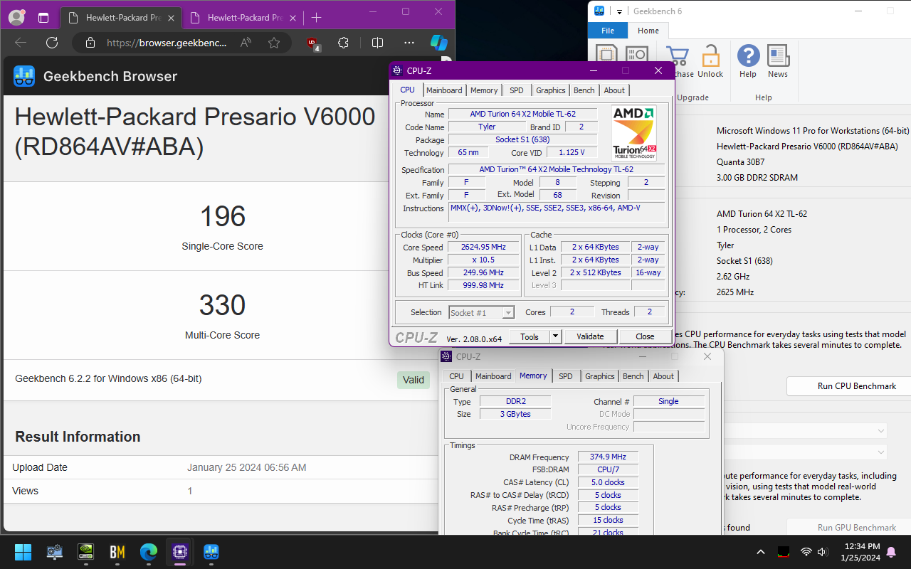This screenshot has height=569, width=911.
Task: Click the Geekbench Browser logo icon
Action: (25, 76)
